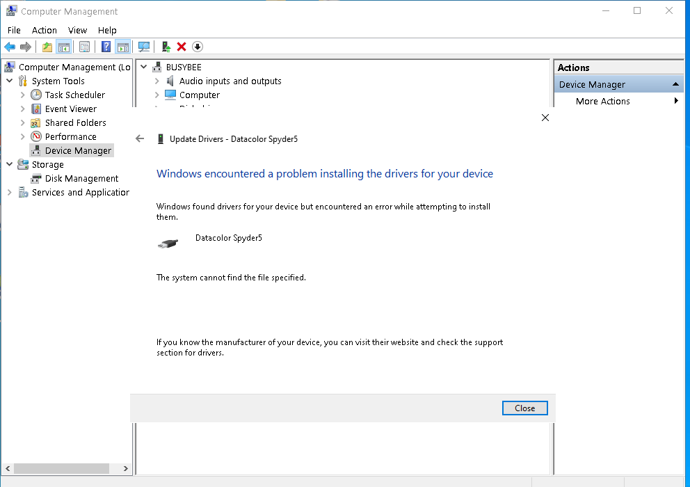Viewport: 690px width, 487px height.
Task: Click the Task Scheduler clock icon
Action: (36, 95)
